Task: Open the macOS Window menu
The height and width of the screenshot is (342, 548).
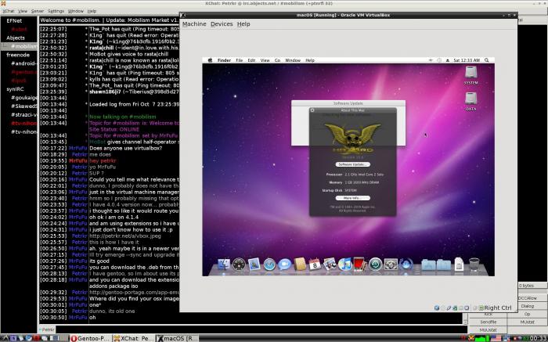Action: [293, 60]
